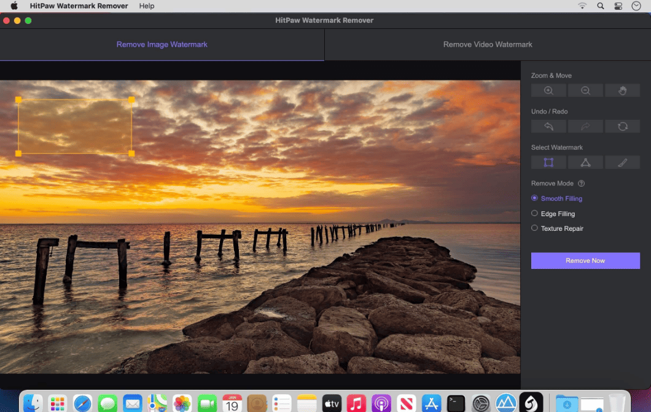Open Calendar from the dock
The image size is (651, 412).
coord(232,403)
